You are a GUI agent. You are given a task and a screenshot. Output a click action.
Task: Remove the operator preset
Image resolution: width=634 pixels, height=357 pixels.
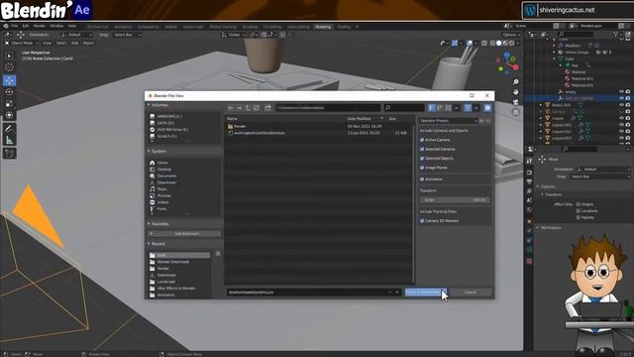(x=488, y=121)
